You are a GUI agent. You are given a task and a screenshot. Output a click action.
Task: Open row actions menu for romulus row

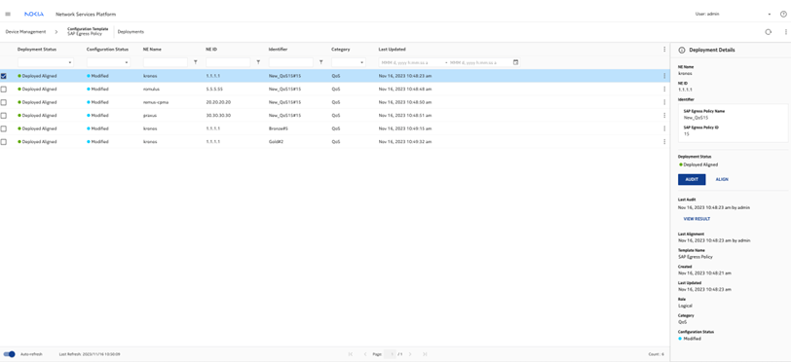[x=664, y=90]
